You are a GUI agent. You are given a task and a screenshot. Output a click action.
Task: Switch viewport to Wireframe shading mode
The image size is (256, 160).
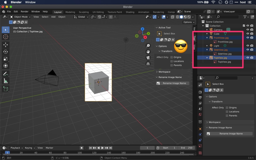pos(177,17)
